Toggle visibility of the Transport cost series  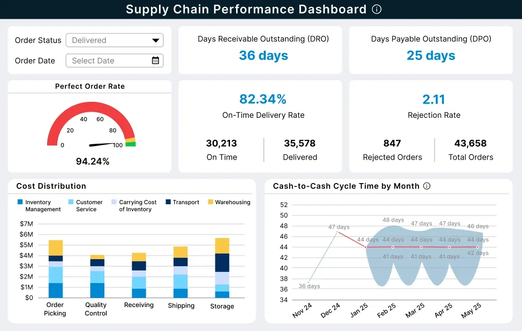168,202
